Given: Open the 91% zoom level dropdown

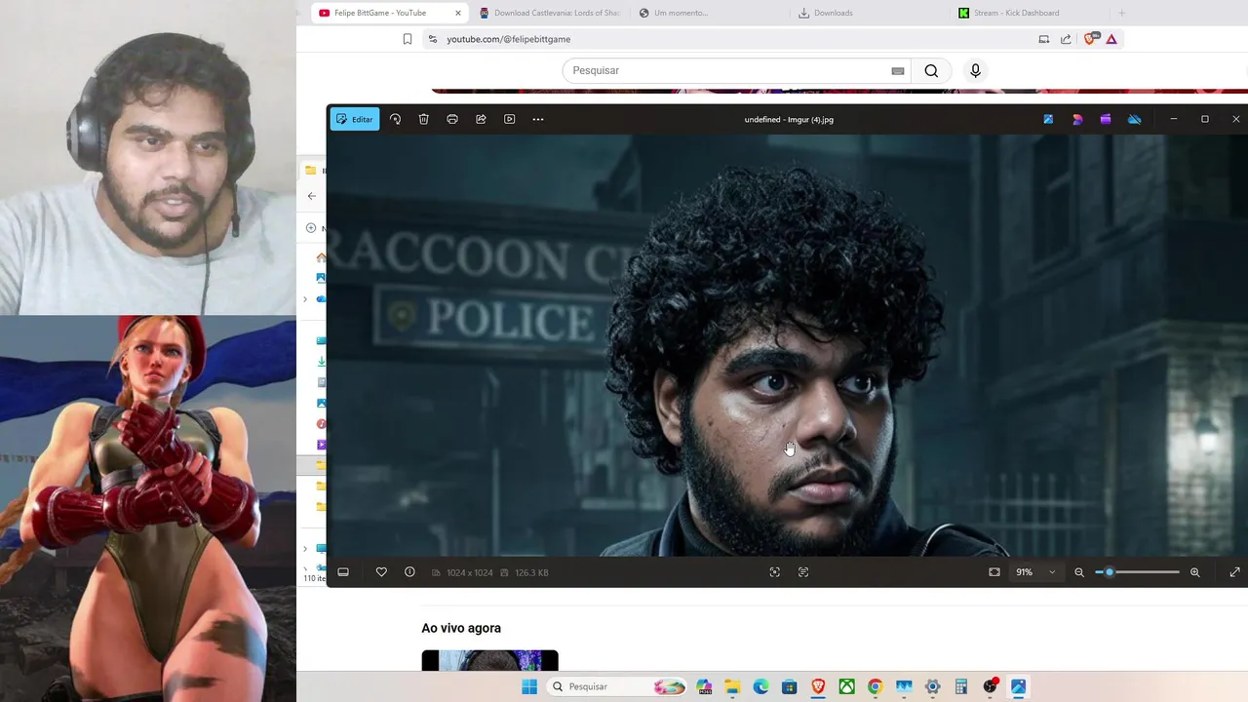Looking at the screenshot, I should pos(1035,572).
